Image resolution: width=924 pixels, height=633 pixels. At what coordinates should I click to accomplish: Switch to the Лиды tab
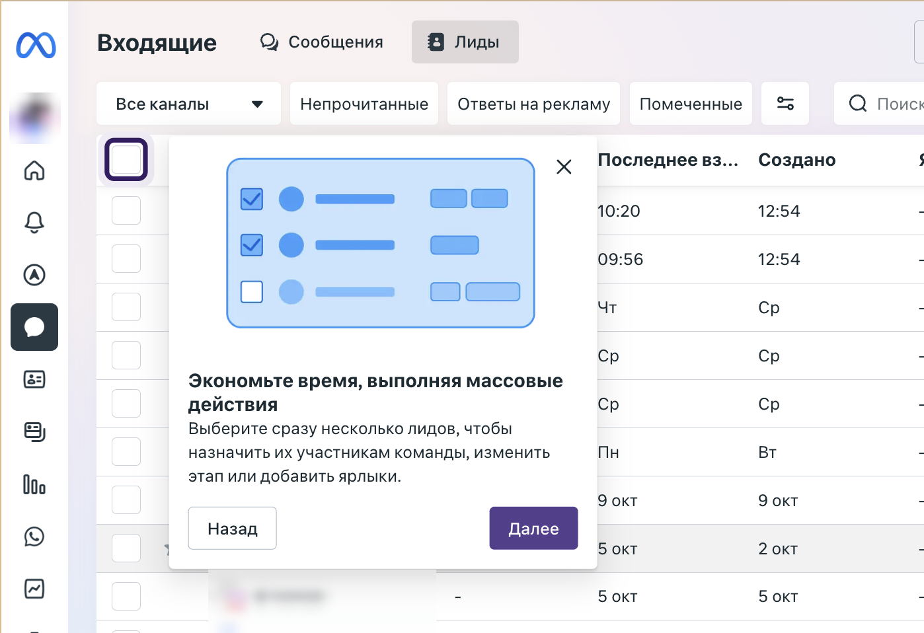coord(465,42)
